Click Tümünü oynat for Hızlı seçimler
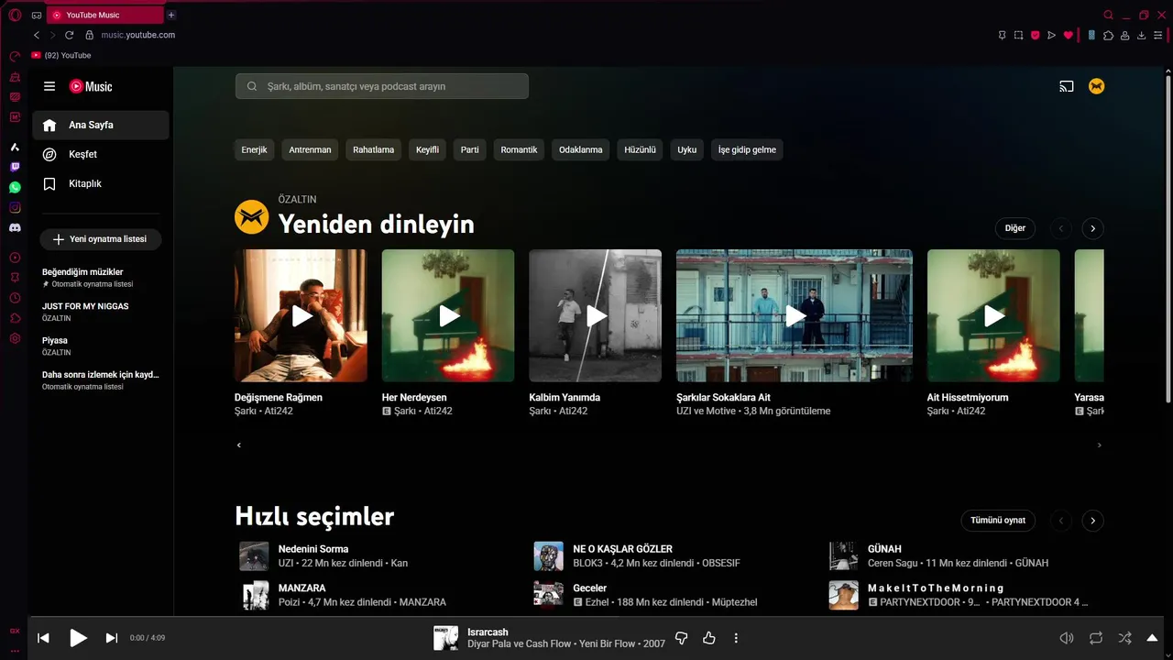This screenshot has height=660, width=1173. point(998,521)
